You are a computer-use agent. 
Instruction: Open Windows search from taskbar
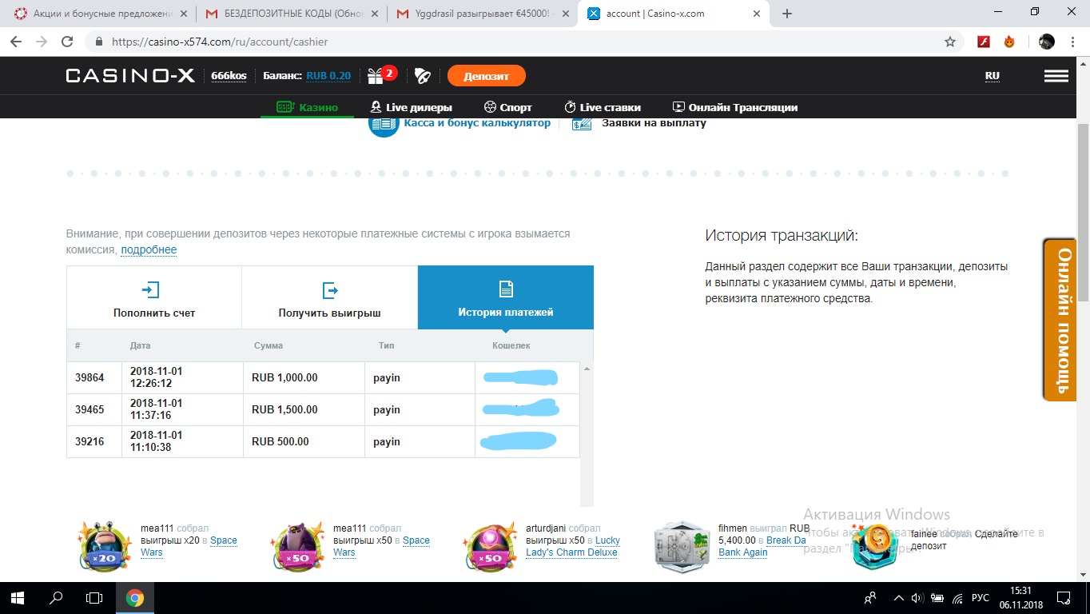coord(56,598)
